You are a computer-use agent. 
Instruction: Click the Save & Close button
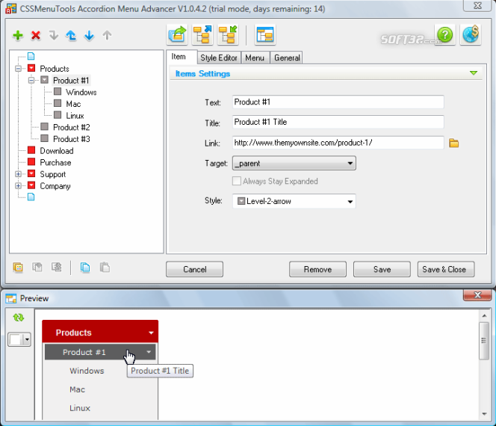coord(446,269)
